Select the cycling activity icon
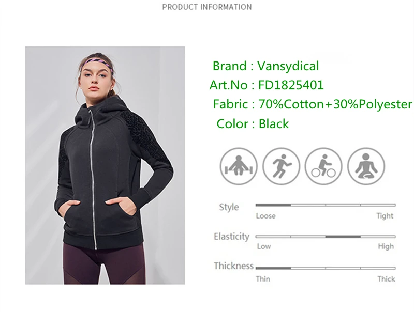Viewport: 414px width, 312px height. click(x=323, y=166)
